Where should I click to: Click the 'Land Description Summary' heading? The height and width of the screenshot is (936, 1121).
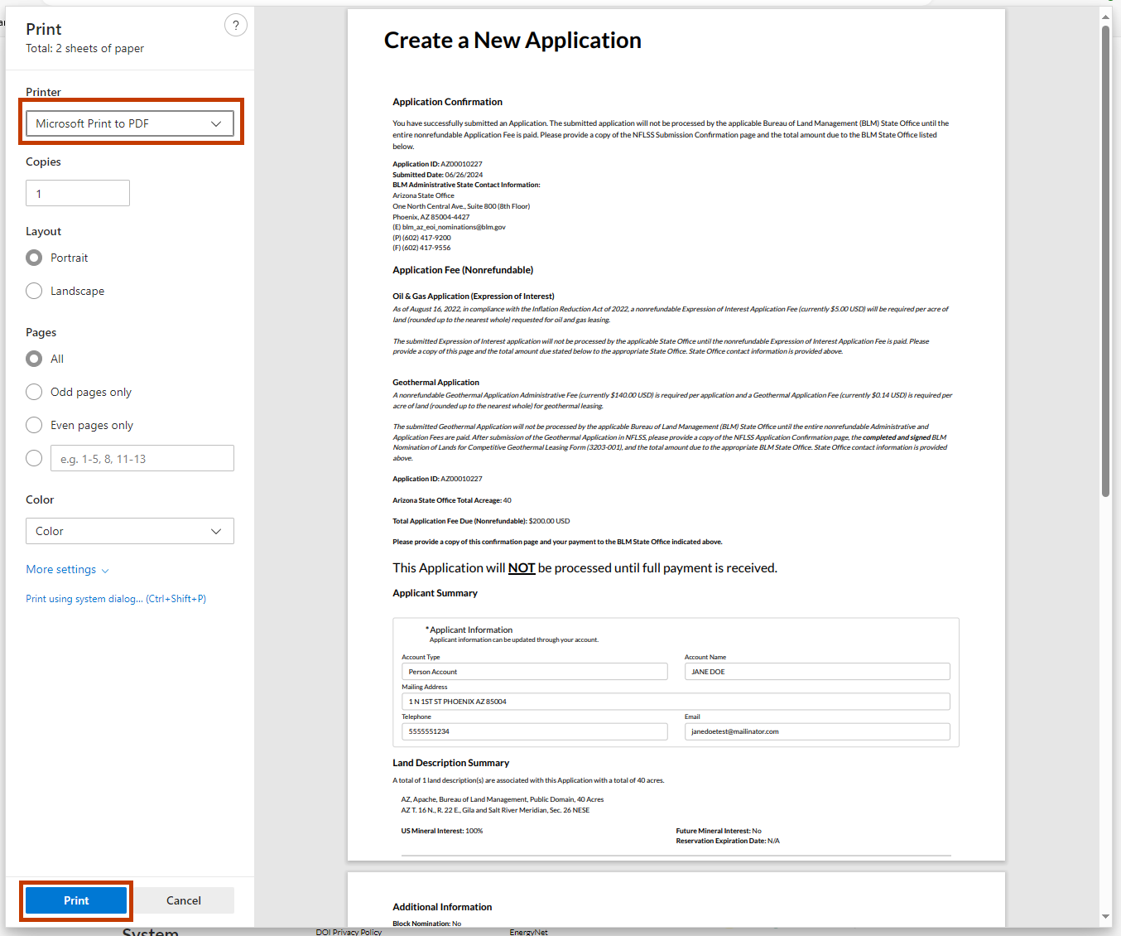[x=450, y=763]
